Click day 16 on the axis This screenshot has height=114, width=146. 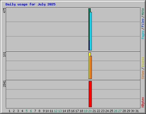pyautogui.click(x=73, y=111)
